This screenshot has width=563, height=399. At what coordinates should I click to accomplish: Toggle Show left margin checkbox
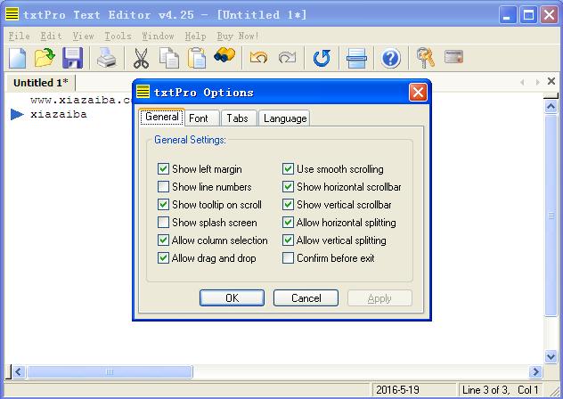[163, 169]
